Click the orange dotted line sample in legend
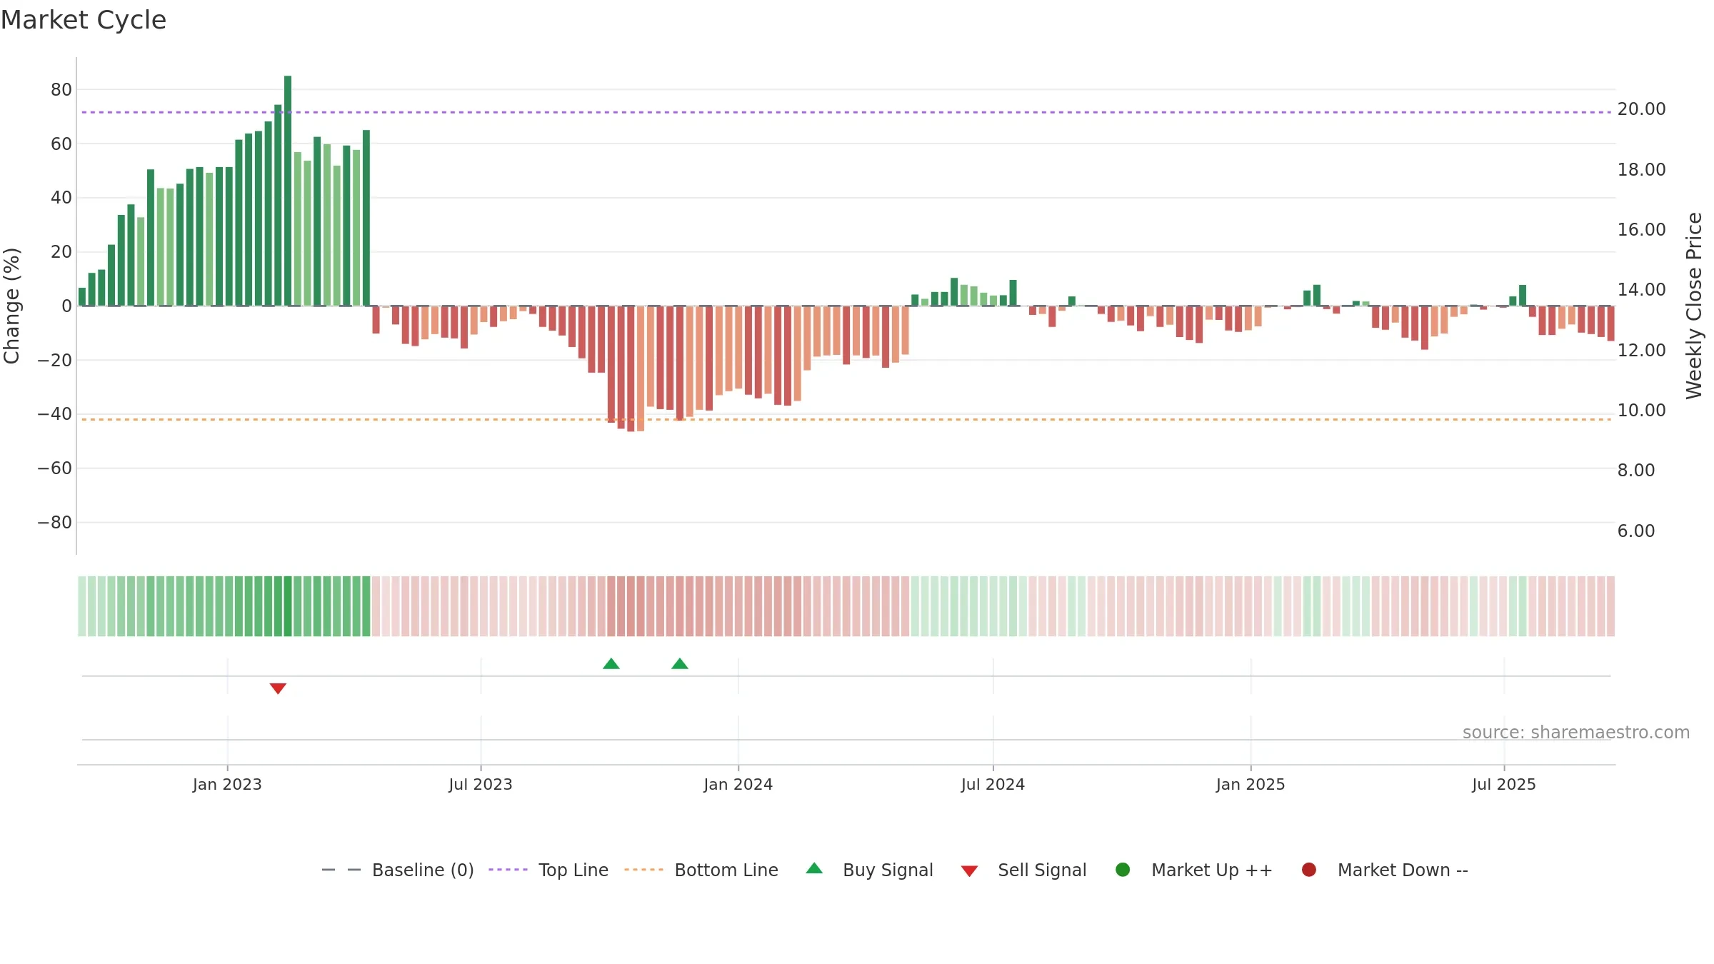This screenshot has width=1714, height=964. point(643,870)
